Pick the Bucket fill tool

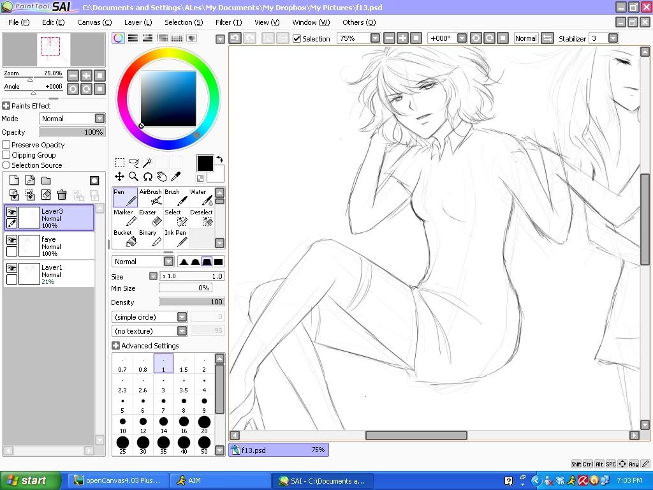pyautogui.click(x=125, y=238)
